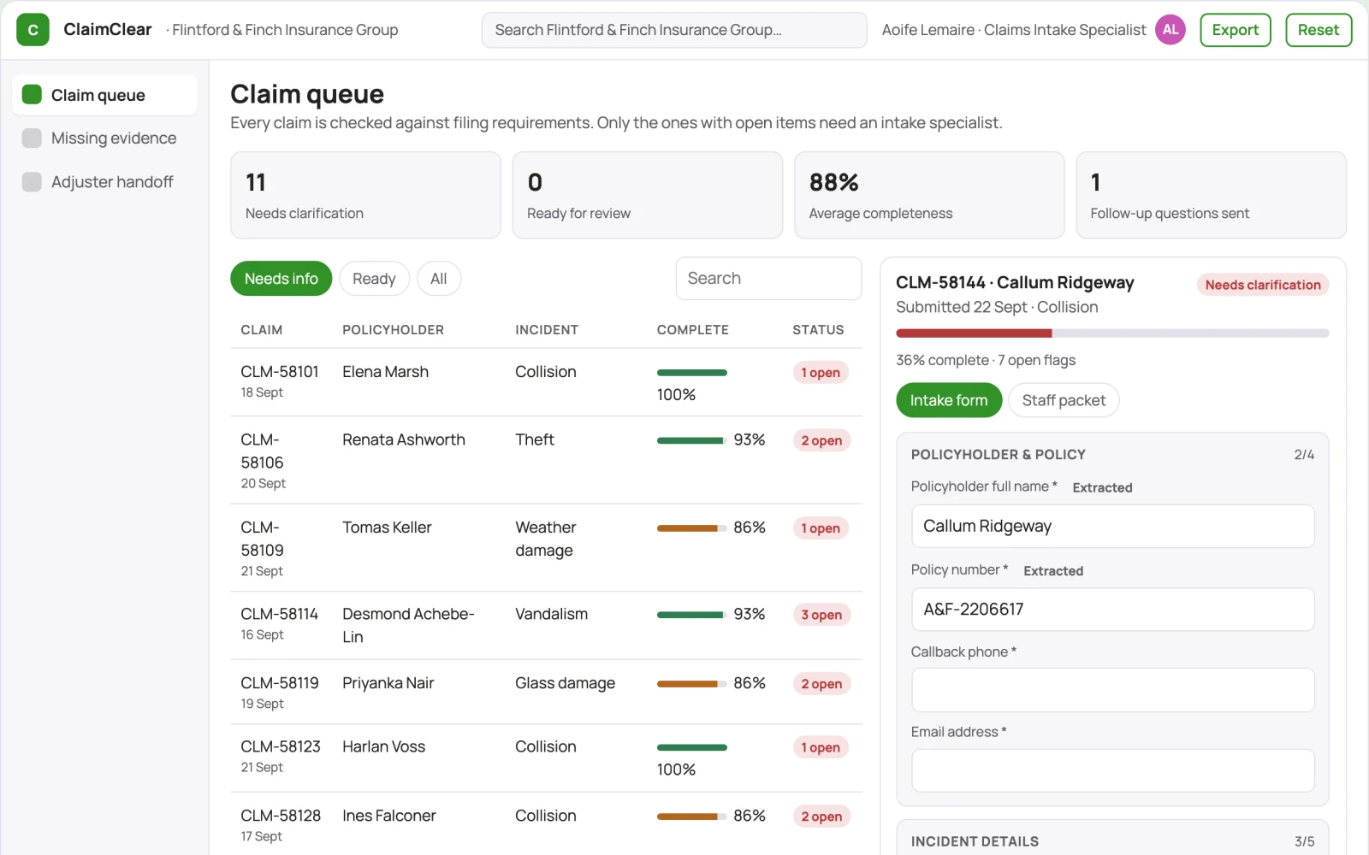Click the Follow-up questions sent card

point(1212,195)
